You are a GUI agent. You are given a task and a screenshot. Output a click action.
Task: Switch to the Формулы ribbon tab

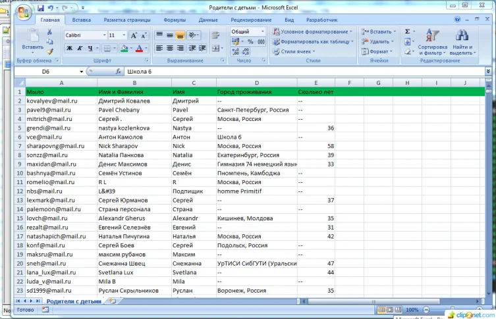point(174,20)
